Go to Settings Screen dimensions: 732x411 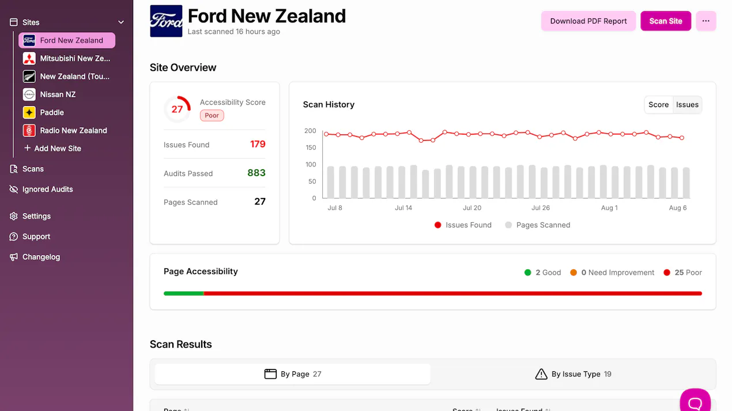point(36,216)
